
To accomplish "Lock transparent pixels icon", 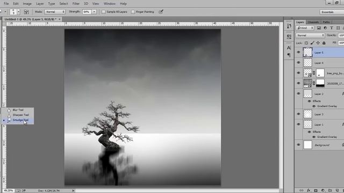I will [x=306, y=43].
